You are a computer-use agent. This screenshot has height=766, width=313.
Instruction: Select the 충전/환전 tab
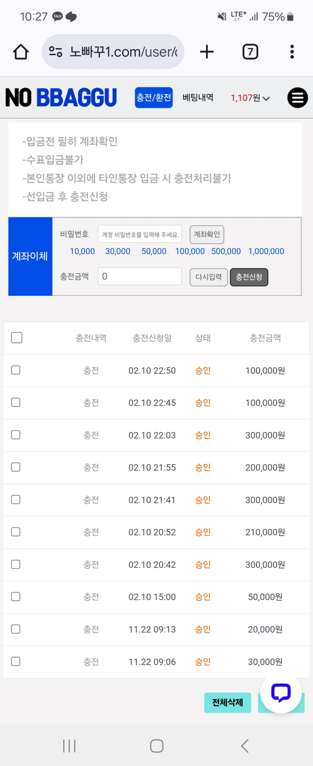pos(154,98)
